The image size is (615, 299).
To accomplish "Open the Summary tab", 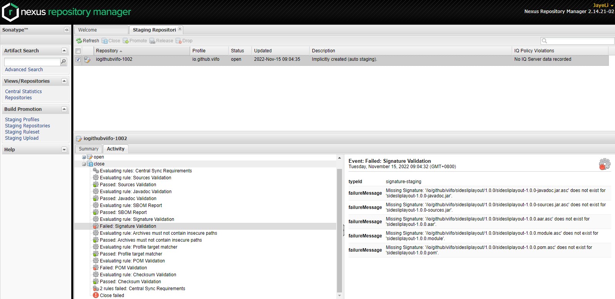I will coord(89,149).
